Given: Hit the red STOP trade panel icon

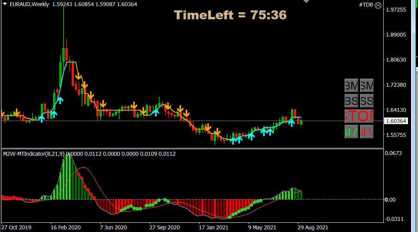Looking at the screenshot, I should coord(359,116).
